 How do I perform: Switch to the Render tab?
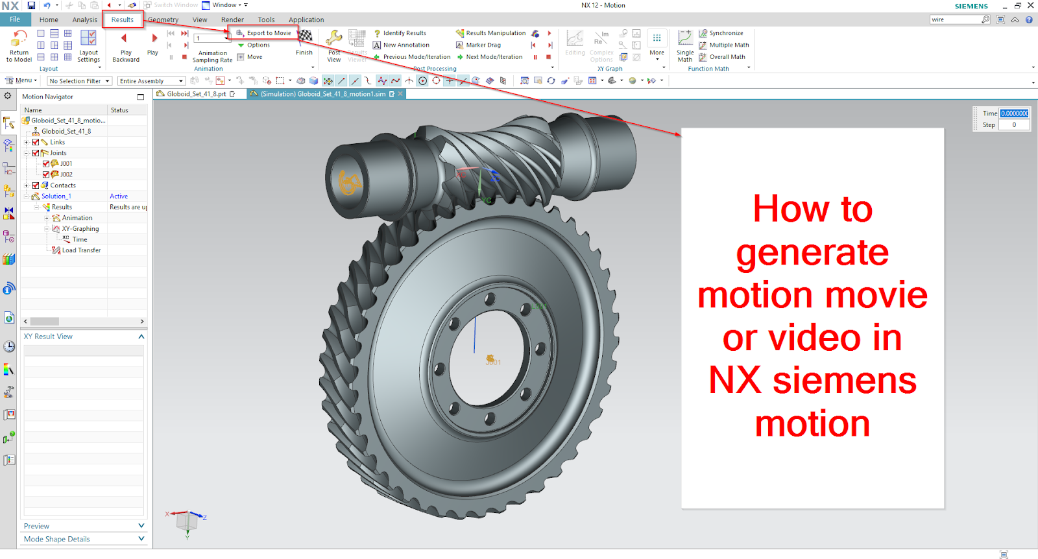232,19
